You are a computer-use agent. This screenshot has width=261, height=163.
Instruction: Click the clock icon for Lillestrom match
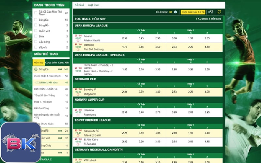(78, 115)
